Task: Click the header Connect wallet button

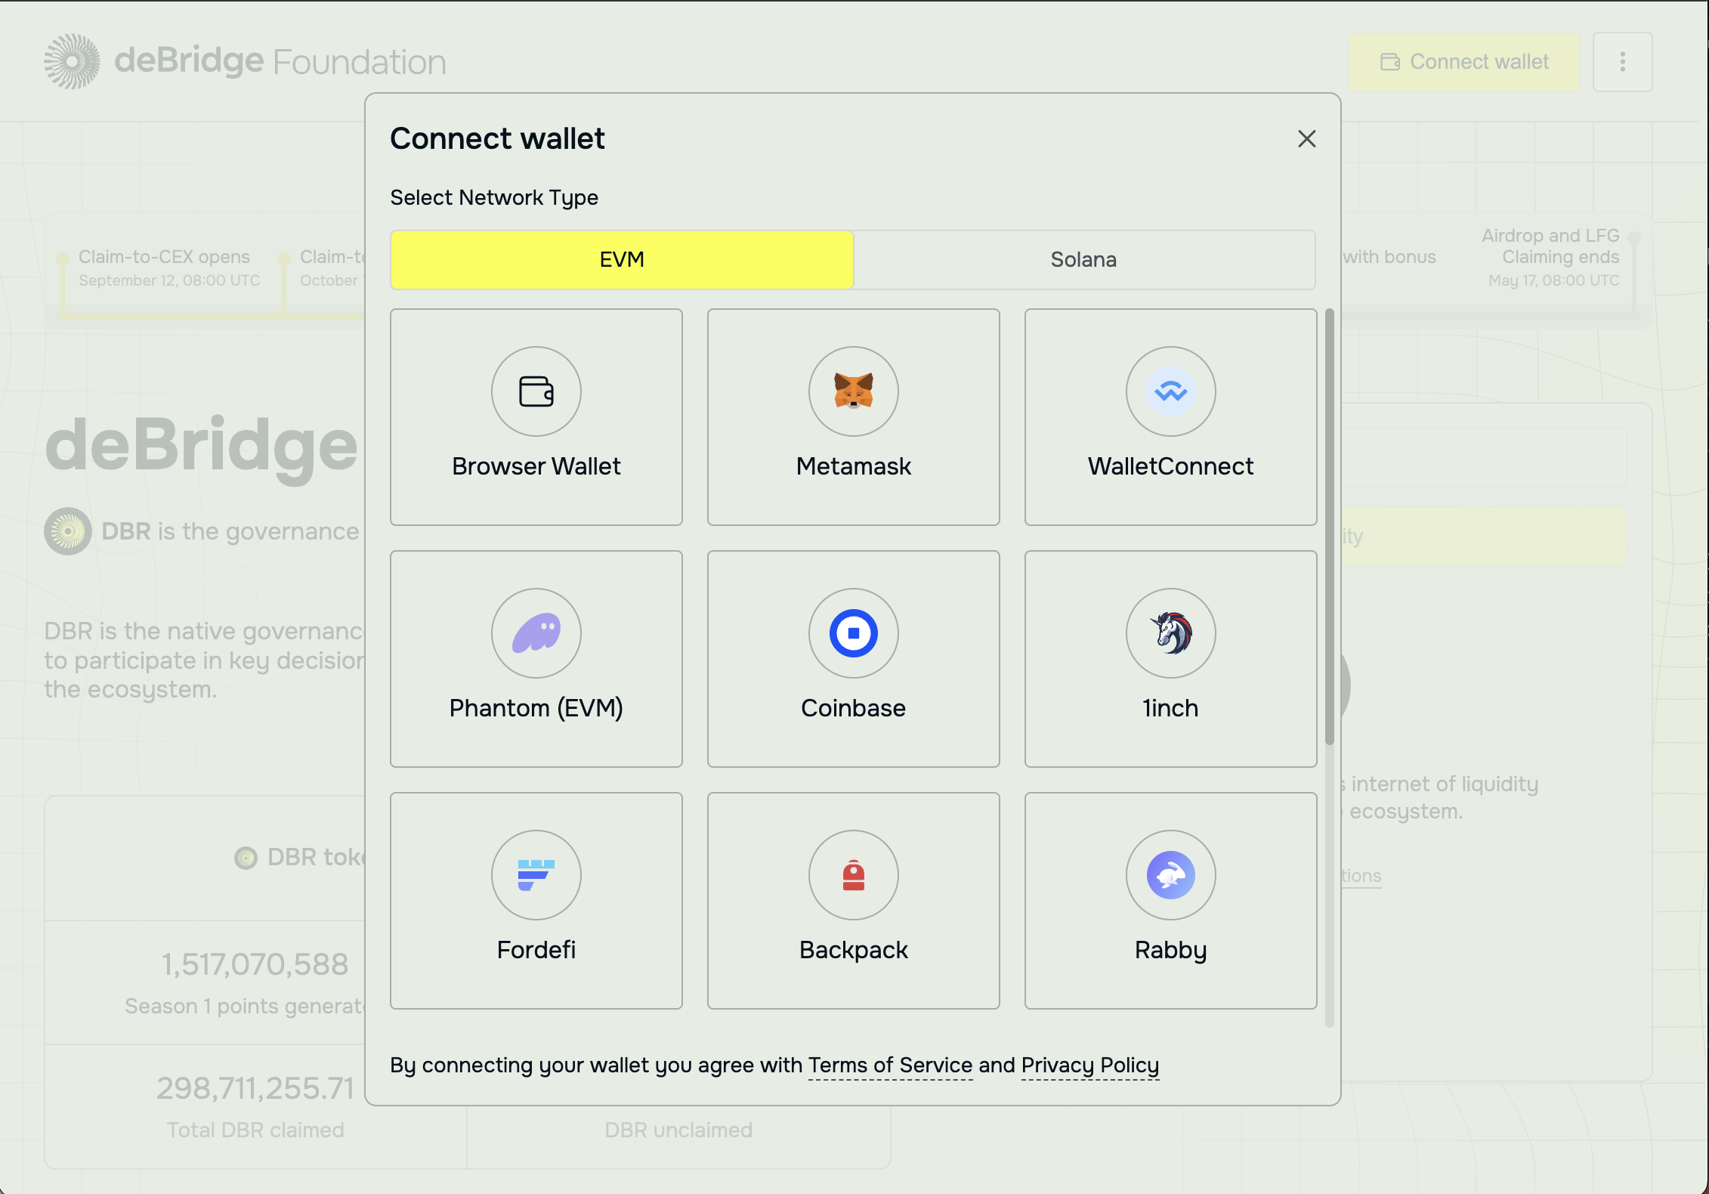Action: pyautogui.click(x=1464, y=62)
